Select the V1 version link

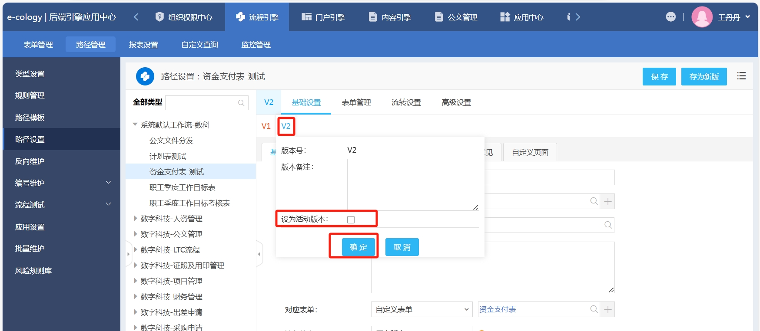[266, 126]
